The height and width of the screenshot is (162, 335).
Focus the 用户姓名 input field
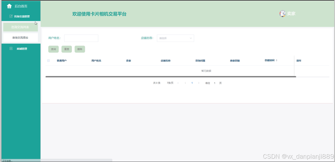[x=81, y=38]
